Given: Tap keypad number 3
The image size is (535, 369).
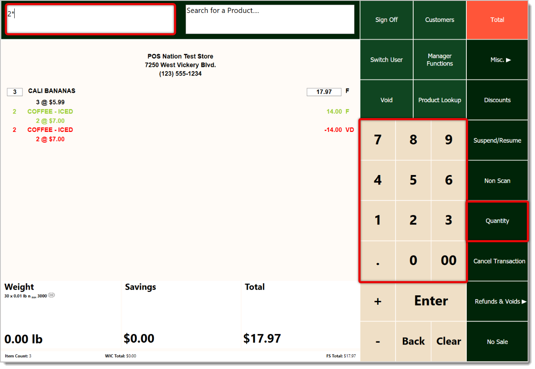Looking at the screenshot, I should (449, 220).
